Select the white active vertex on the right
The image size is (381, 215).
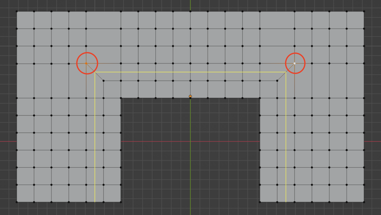tap(294, 63)
